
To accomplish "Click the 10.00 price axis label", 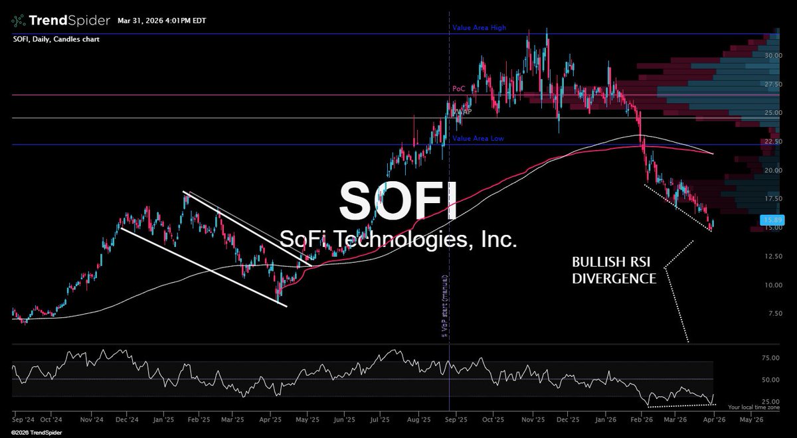I will coord(772,285).
